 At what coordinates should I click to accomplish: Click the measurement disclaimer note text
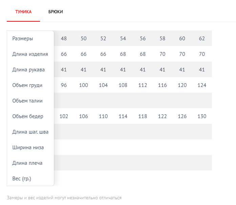click(64, 198)
